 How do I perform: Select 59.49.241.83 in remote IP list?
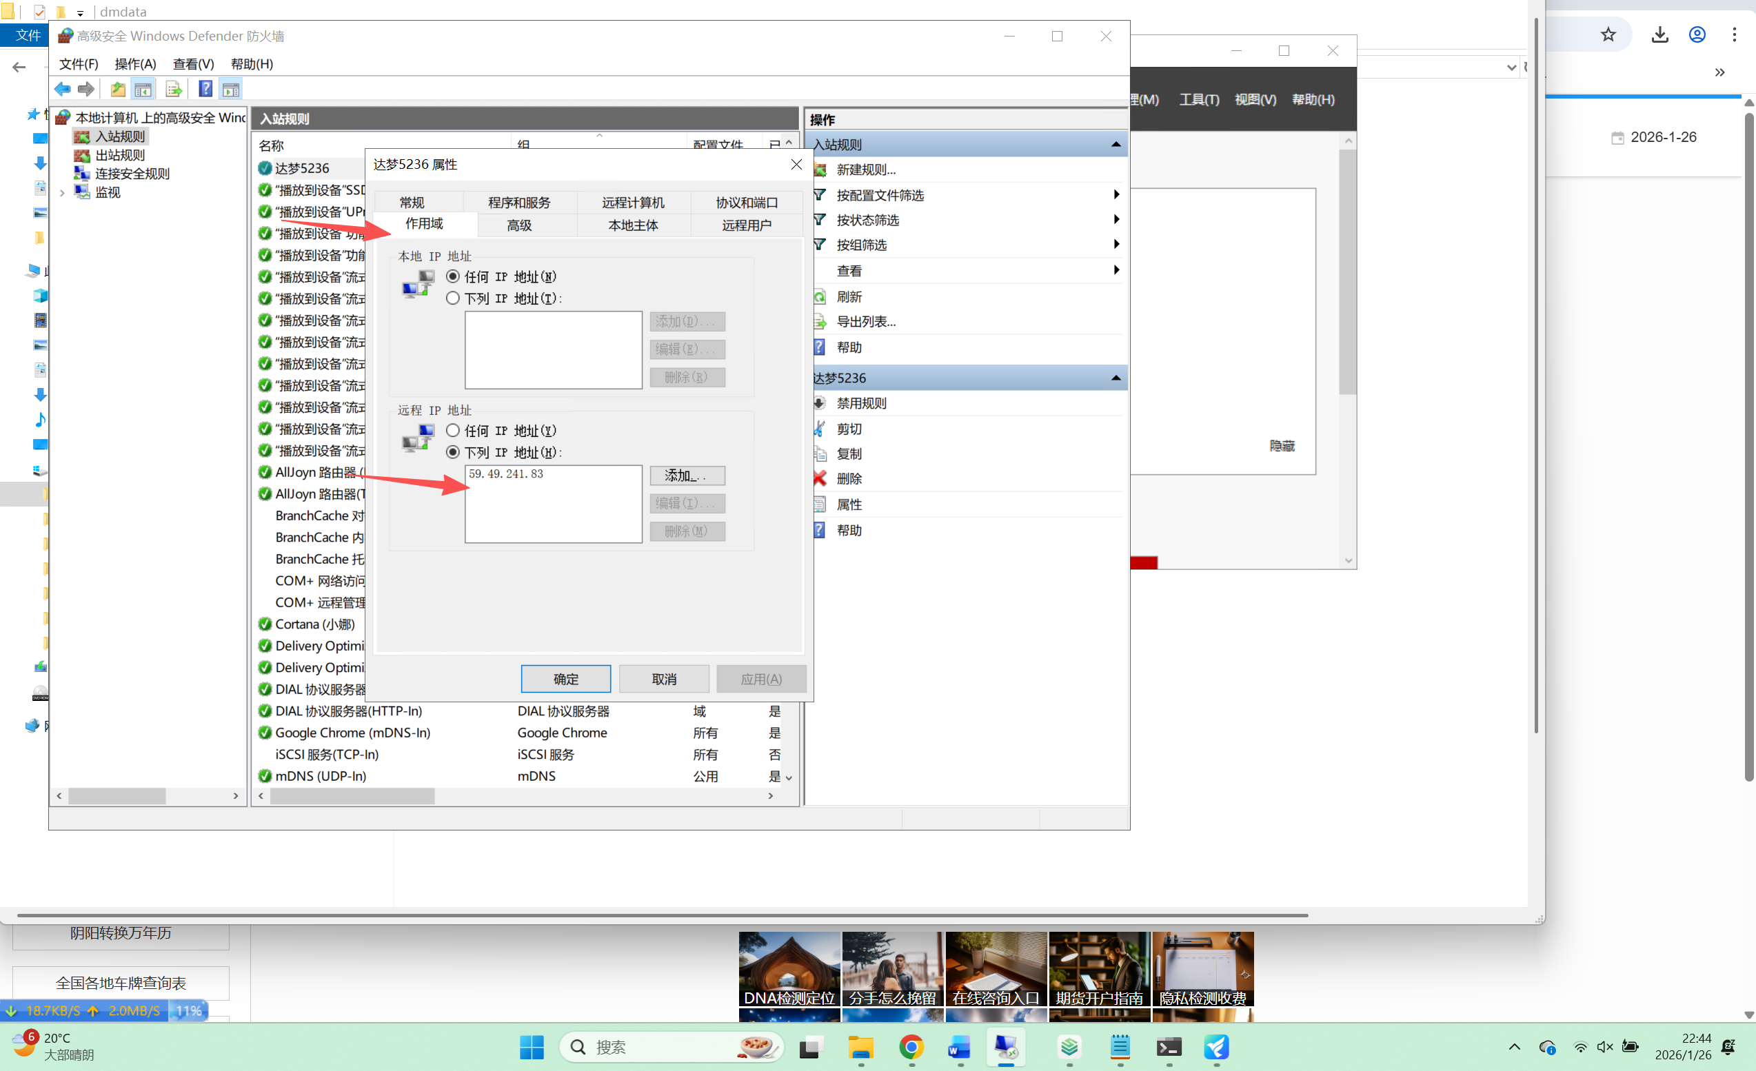click(x=506, y=474)
